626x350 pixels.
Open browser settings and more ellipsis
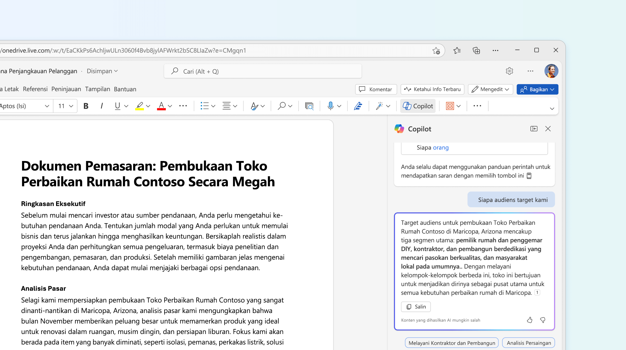(496, 50)
